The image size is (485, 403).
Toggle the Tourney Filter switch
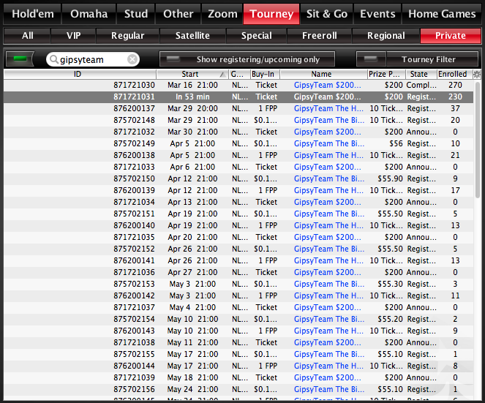371,59
